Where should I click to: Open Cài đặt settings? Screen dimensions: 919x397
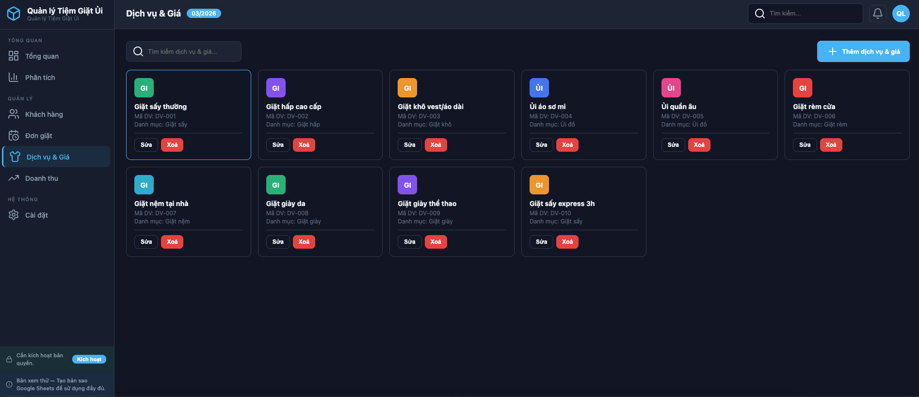[36, 215]
